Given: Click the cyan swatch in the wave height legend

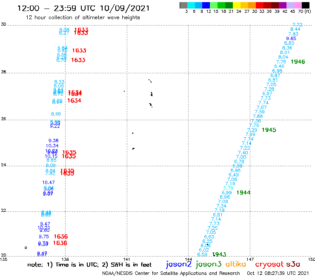Looking at the screenshot, I should tap(191, 5).
